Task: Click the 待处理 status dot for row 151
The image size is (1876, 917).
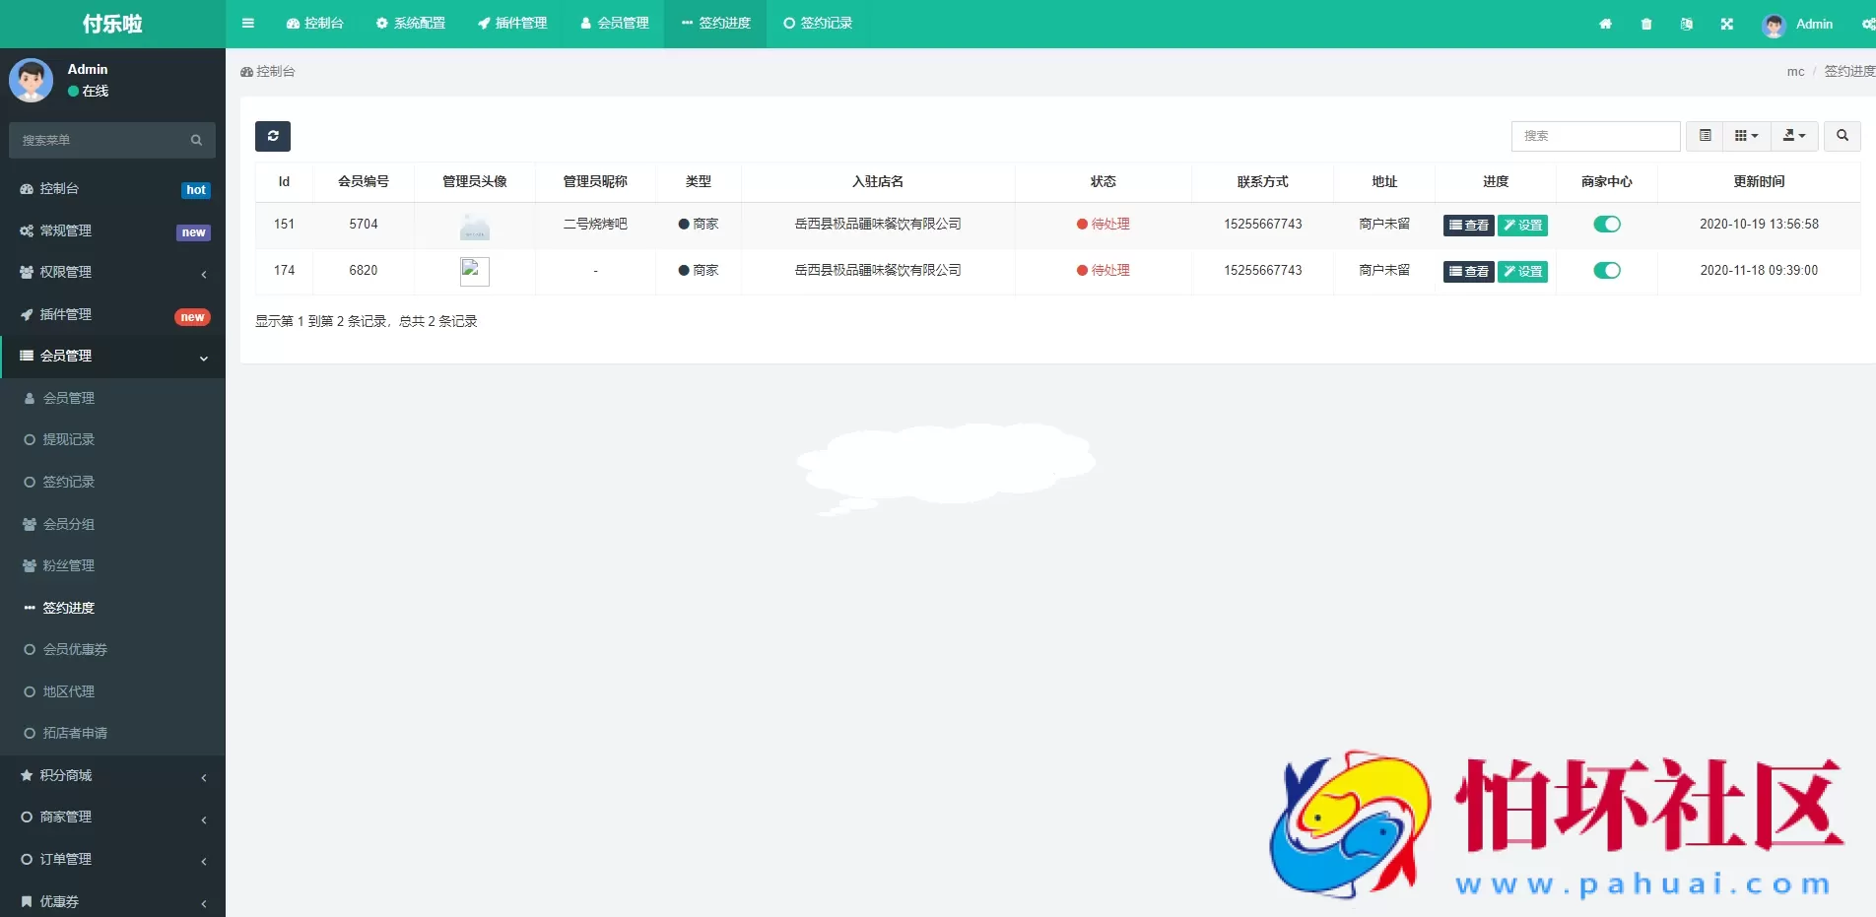Action: click(x=1081, y=225)
